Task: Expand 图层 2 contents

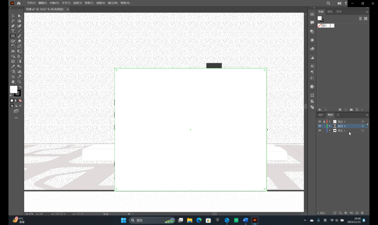Action: tap(330, 122)
